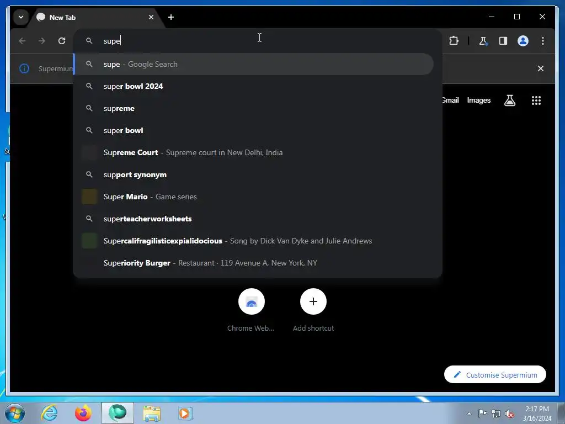This screenshot has height=424, width=565.
Task: Dismiss the Supermium infobar with X
Action: [x=541, y=68]
